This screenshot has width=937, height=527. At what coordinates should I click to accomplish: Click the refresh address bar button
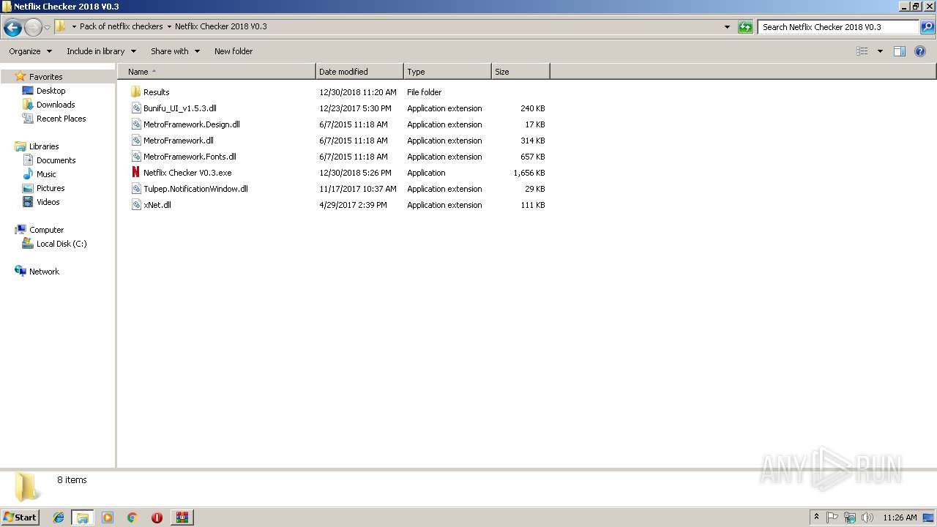click(745, 27)
